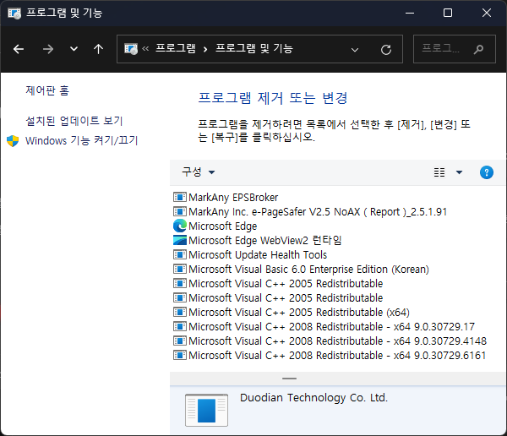Select Visual C++ 2008 x64 9.0.30729.6161 entry
This screenshot has width=507, height=436.
coord(330,355)
